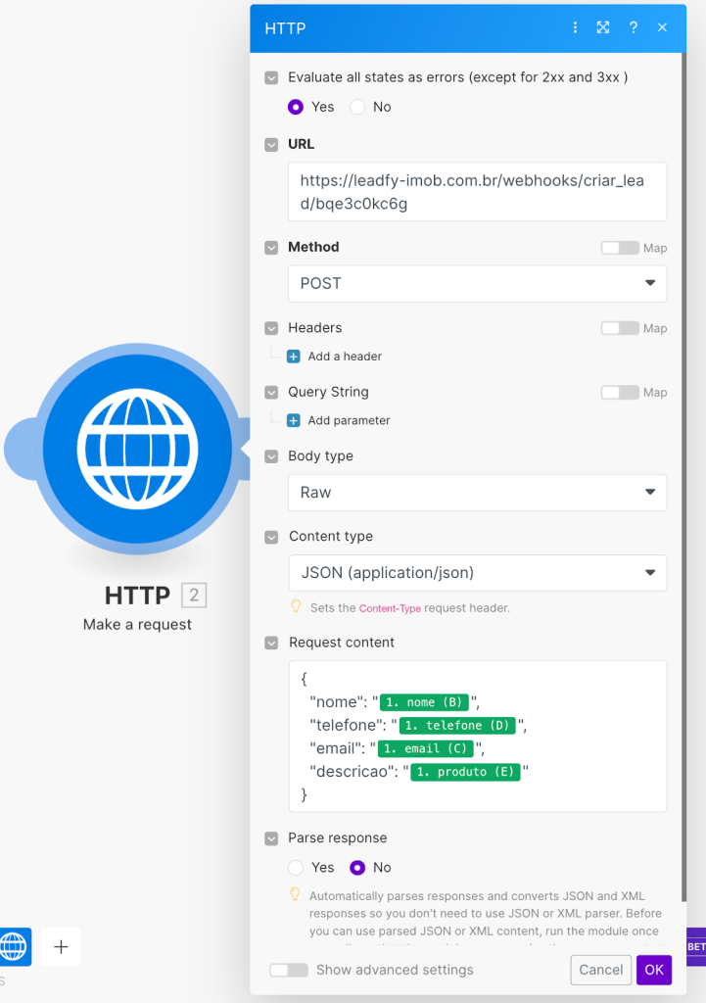This screenshot has height=1003, width=706.
Task: Click the plus icon beside Add a header
Action: pyautogui.click(x=294, y=357)
